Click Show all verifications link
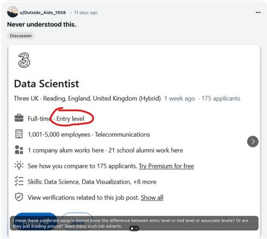267x239 pixels. pos(152,197)
